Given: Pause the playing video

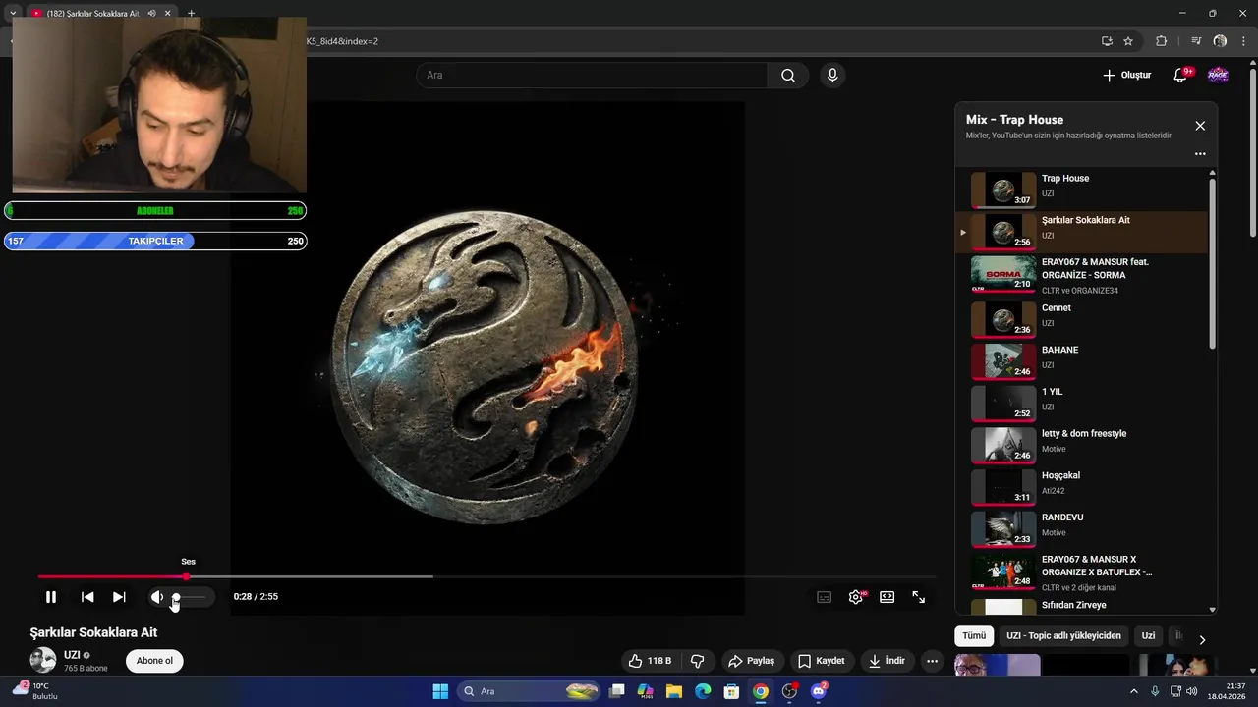Looking at the screenshot, I should [51, 597].
